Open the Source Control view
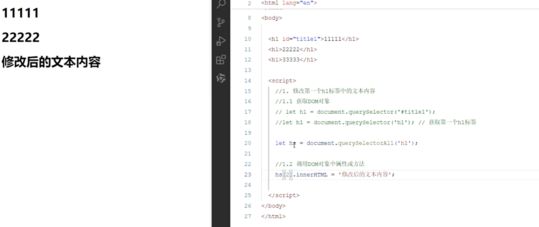 click(x=221, y=23)
